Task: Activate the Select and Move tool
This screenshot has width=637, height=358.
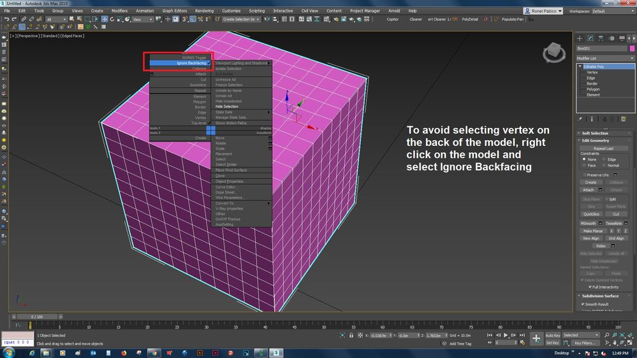Action: (105, 19)
